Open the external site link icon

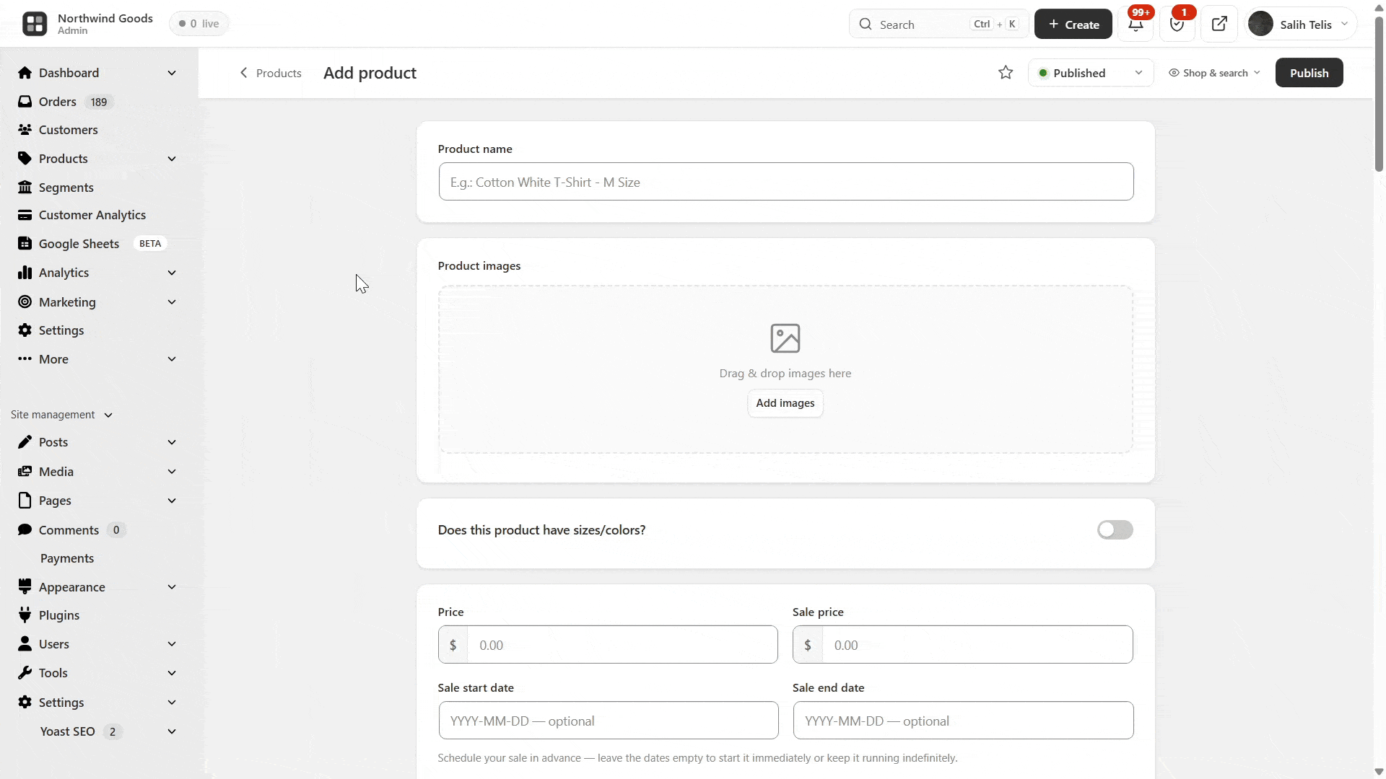pyautogui.click(x=1219, y=24)
